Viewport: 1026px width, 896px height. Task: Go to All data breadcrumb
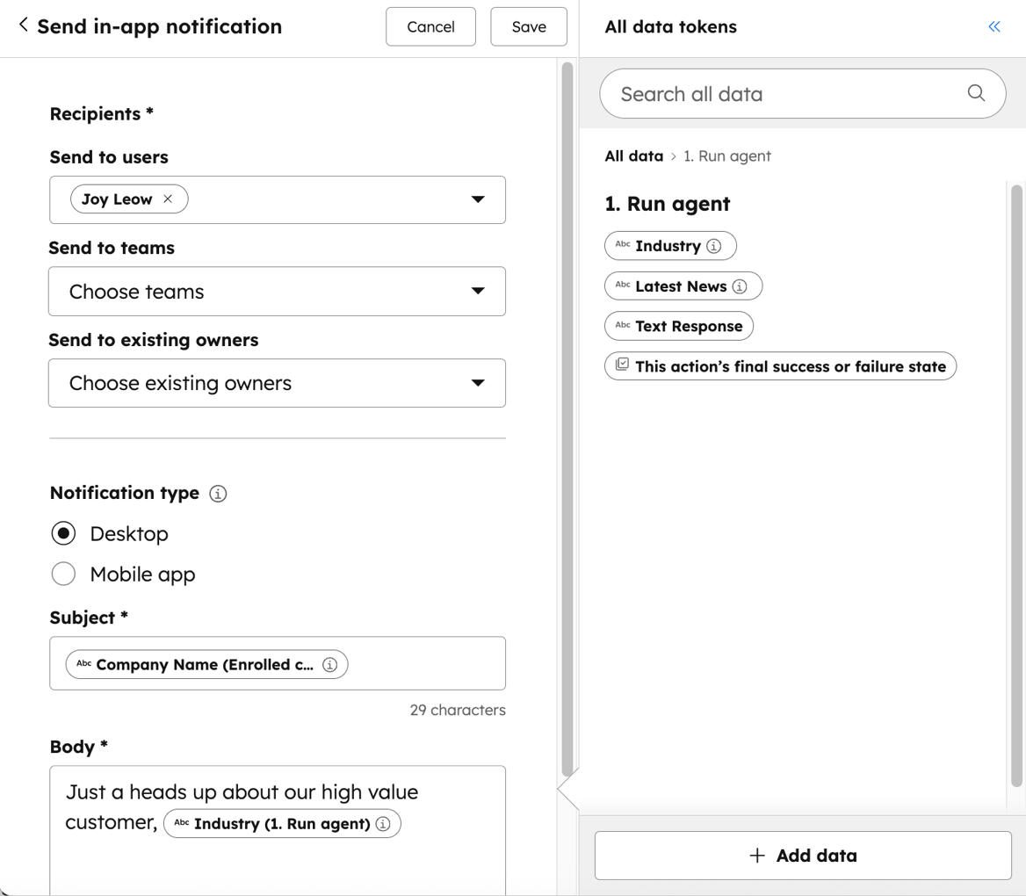point(634,156)
